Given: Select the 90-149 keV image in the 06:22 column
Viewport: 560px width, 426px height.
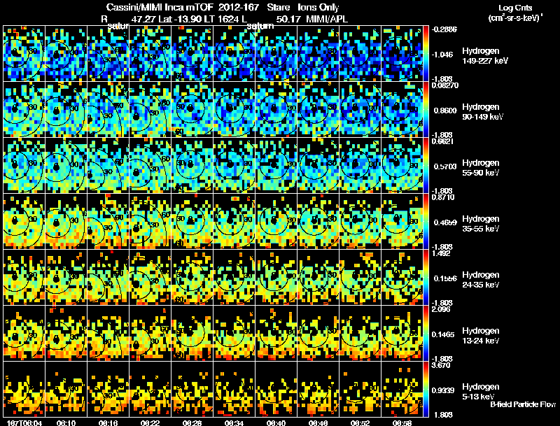Looking at the screenshot, I should tap(150, 110).
